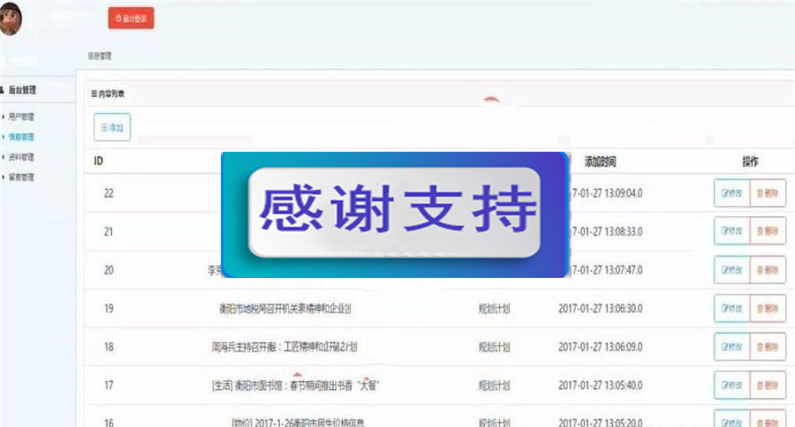Click the 信息管理 breadcrumb text
This screenshot has height=427, width=795.
[x=99, y=56]
